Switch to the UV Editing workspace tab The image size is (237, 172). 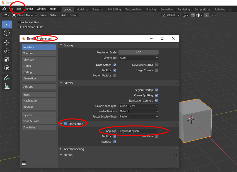click(x=114, y=9)
